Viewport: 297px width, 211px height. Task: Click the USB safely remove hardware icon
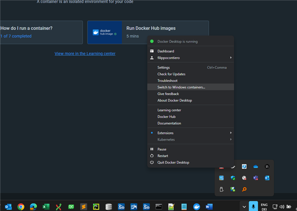tap(222, 189)
